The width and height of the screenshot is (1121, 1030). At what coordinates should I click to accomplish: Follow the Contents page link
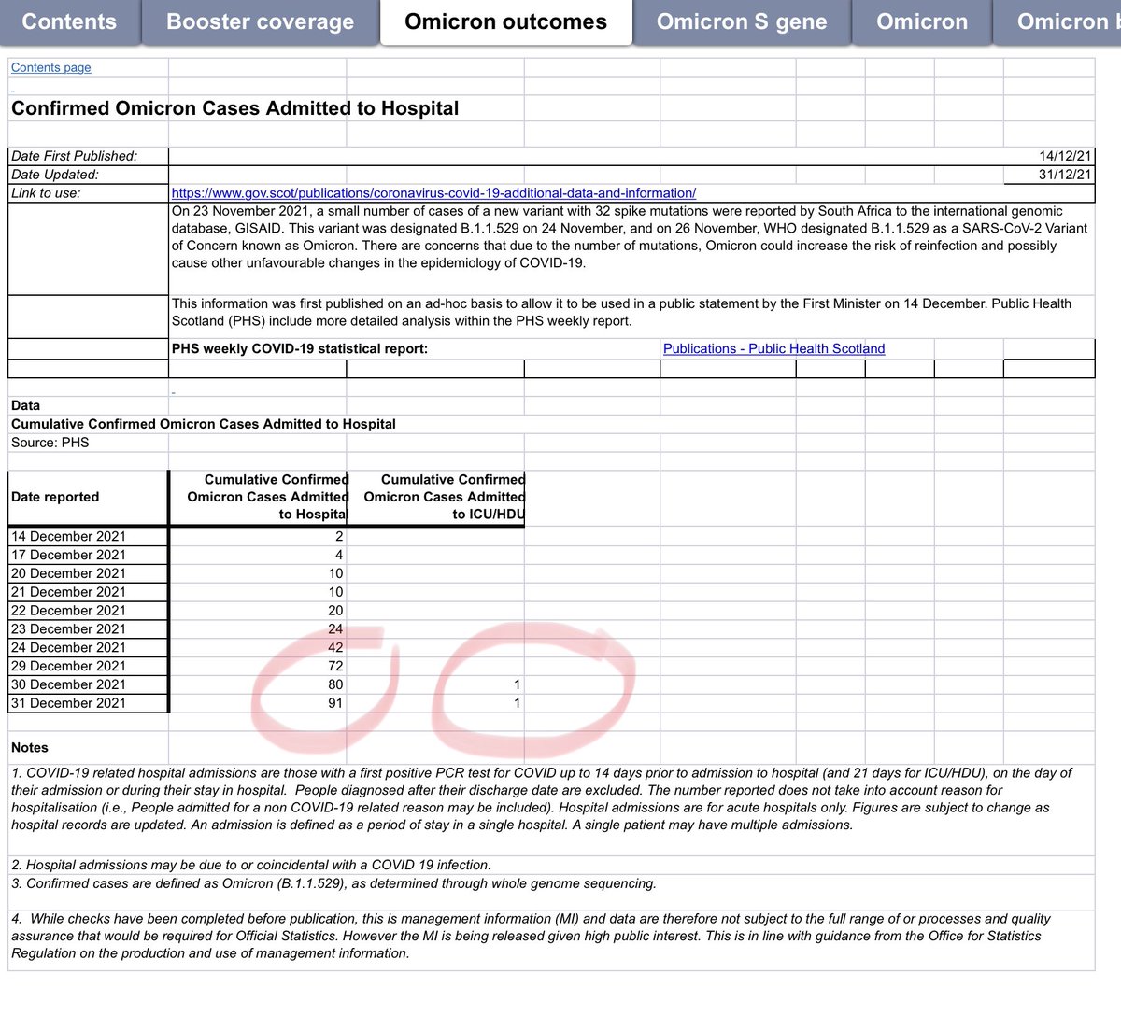51,67
